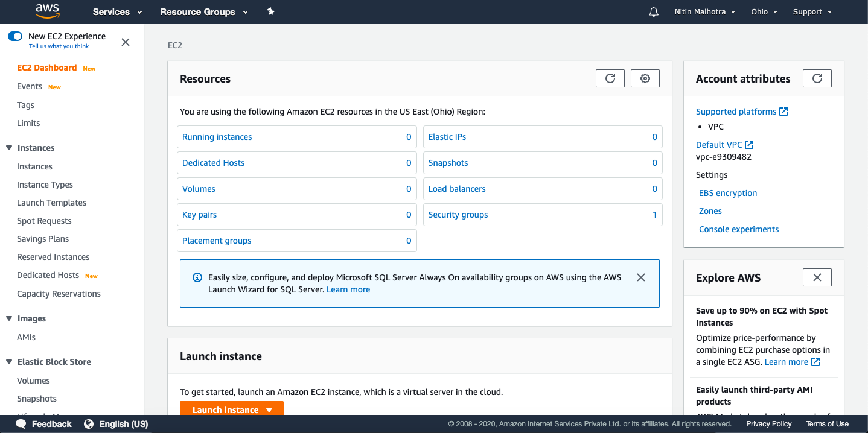The width and height of the screenshot is (868, 433).
Task: Click the Volumes resource link
Action: pos(199,189)
